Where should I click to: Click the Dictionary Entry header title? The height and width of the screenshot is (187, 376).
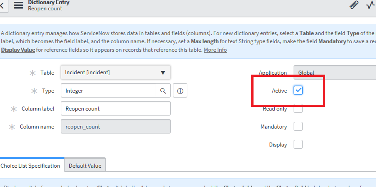coord(49,3)
